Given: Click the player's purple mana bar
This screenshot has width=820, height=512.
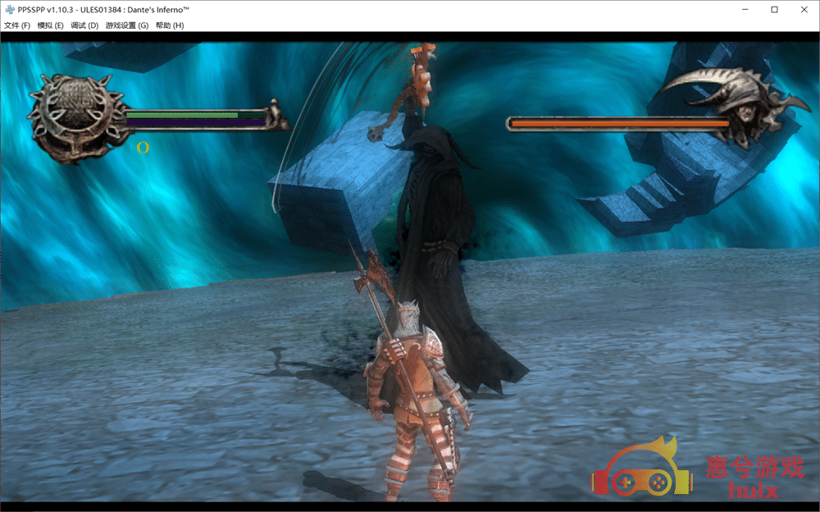Looking at the screenshot, I should point(196,123).
